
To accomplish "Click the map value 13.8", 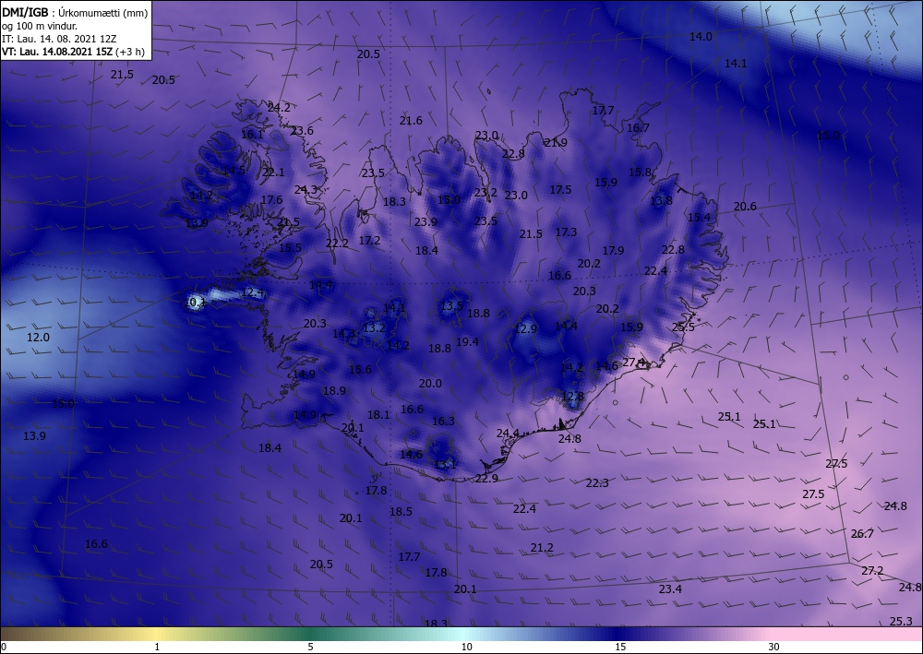I will point(661,200).
